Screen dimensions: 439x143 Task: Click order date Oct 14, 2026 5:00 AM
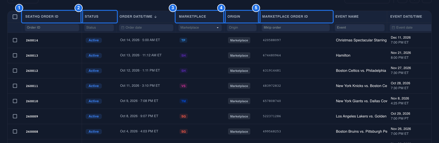point(140,40)
